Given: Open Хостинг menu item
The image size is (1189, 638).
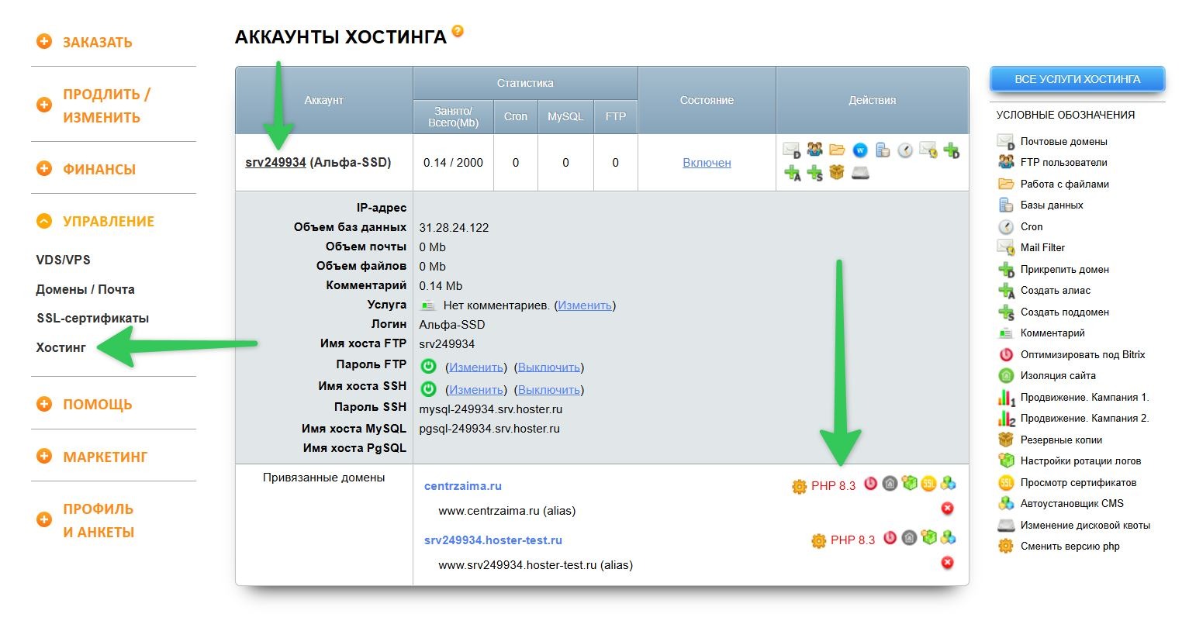Looking at the screenshot, I should pos(61,347).
